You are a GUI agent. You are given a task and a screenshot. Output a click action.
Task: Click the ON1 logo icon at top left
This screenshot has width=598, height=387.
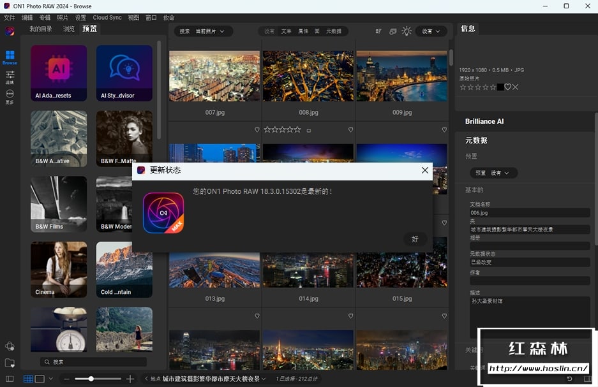(10, 31)
